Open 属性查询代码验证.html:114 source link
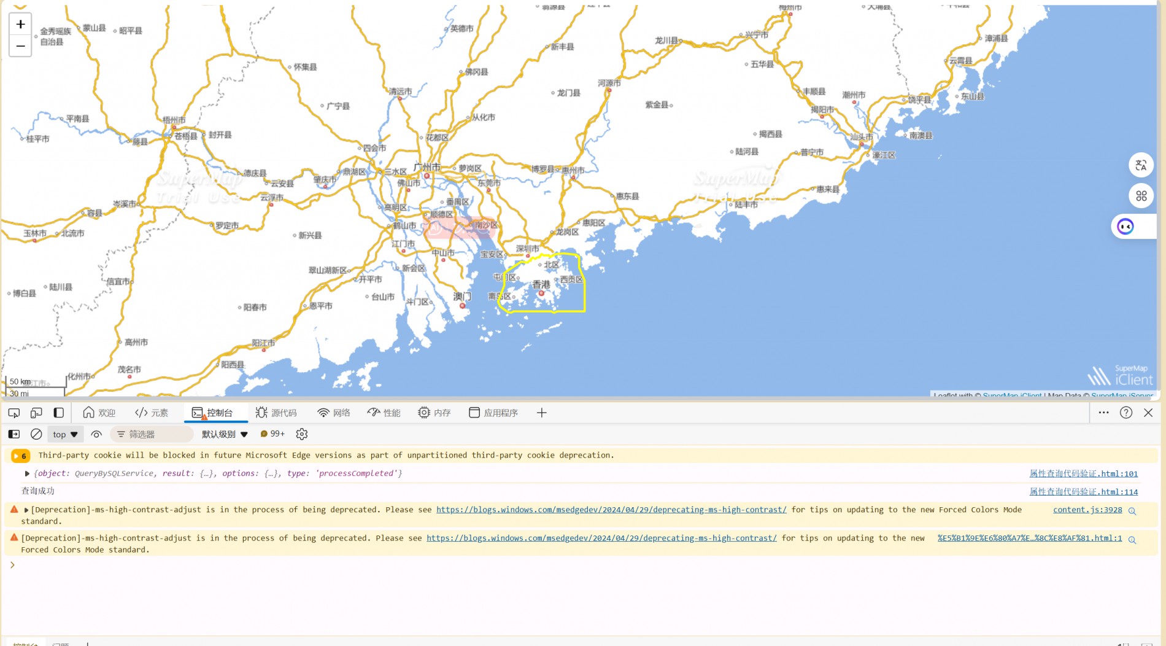Viewport: 1166px width, 646px height. pyautogui.click(x=1083, y=492)
